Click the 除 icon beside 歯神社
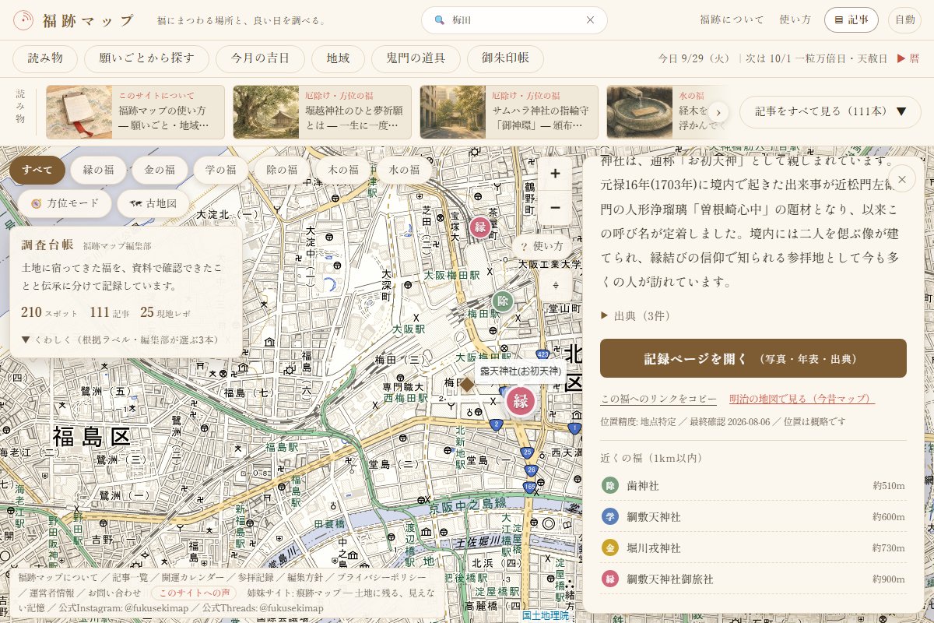This screenshot has width=934, height=623. point(610,485)
